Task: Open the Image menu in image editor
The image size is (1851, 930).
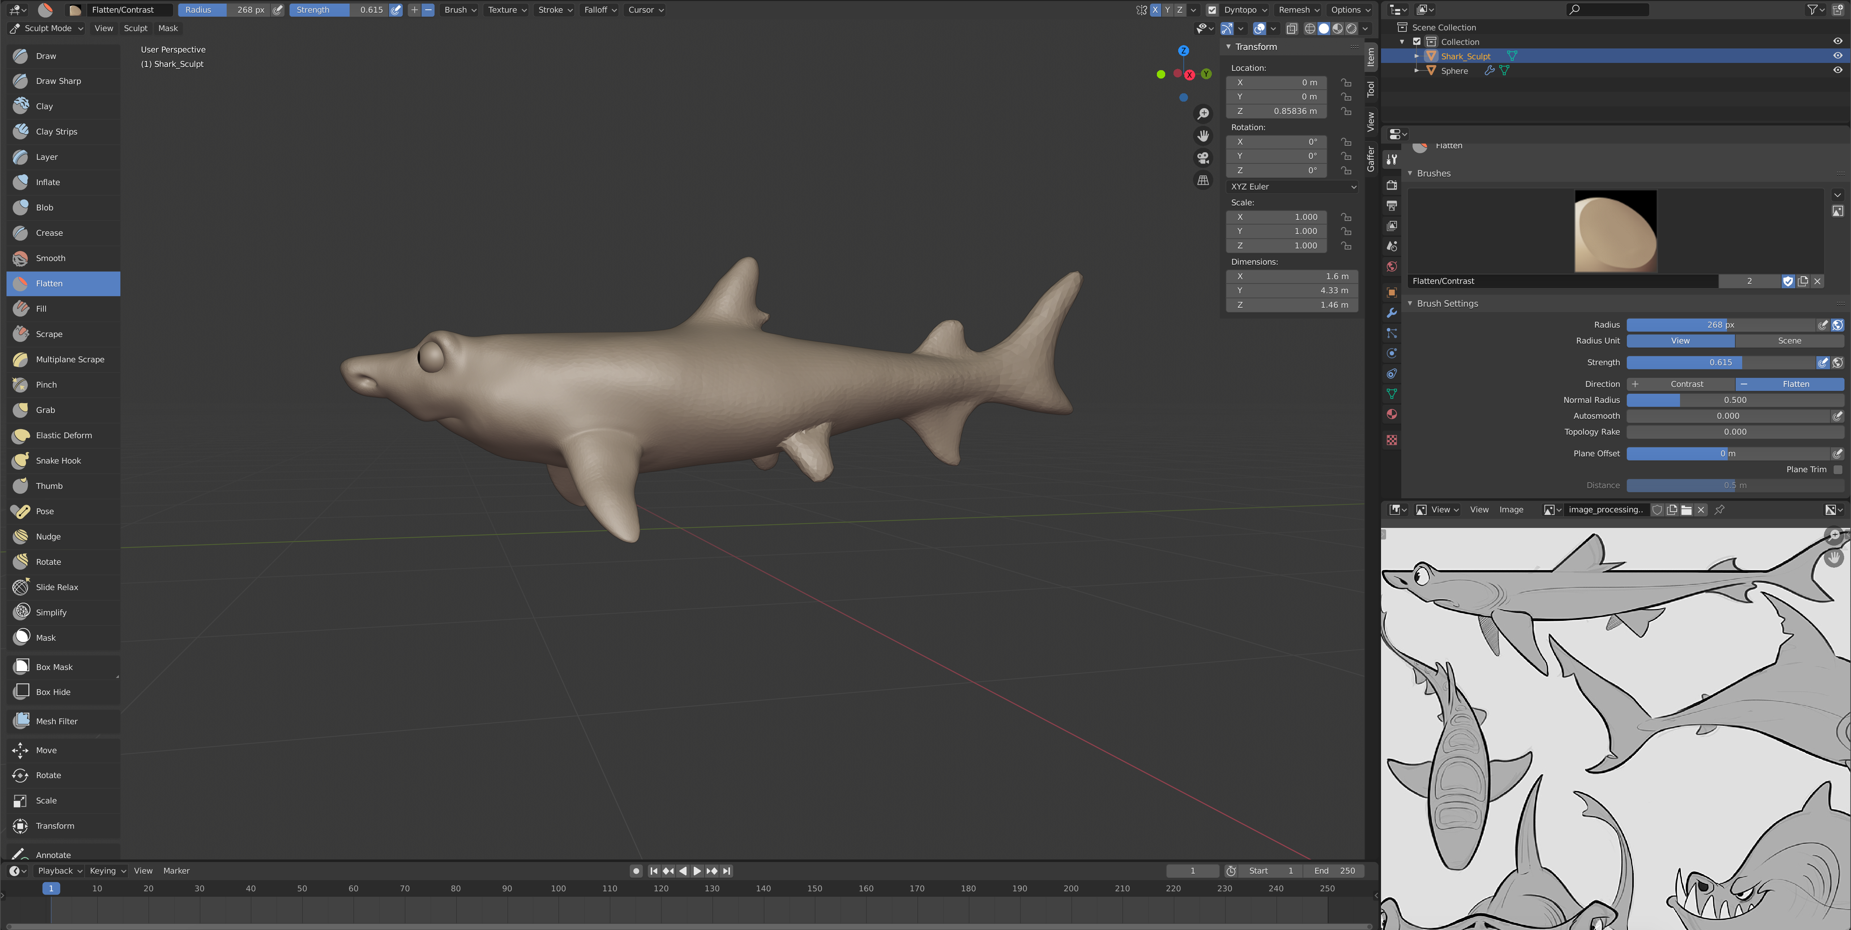Action: (1510, 510)
